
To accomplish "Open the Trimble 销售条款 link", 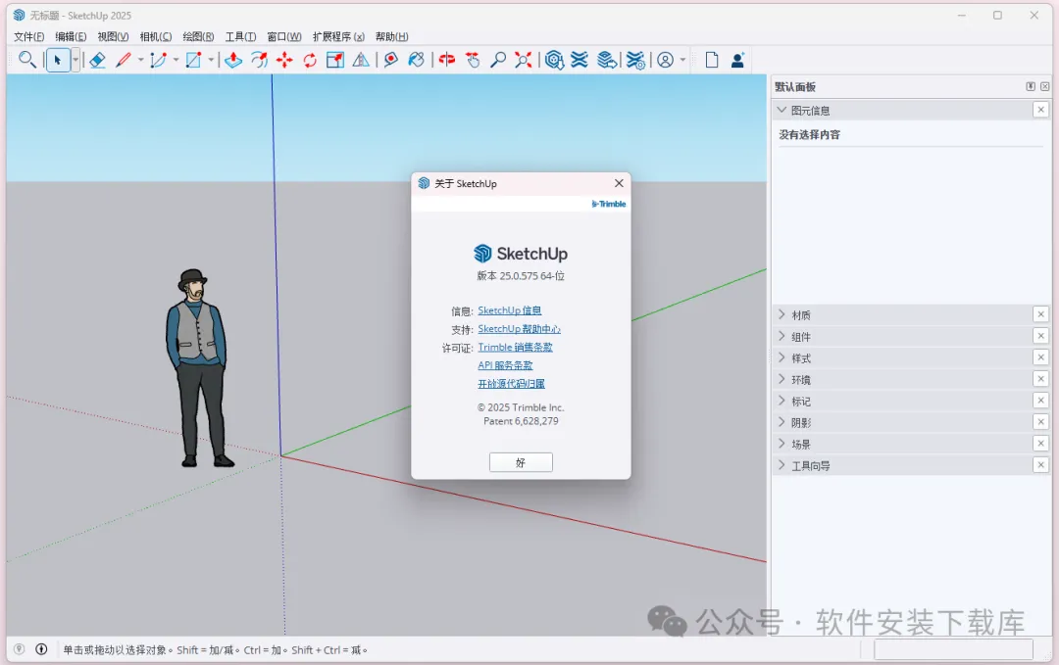I will point(516,347).
